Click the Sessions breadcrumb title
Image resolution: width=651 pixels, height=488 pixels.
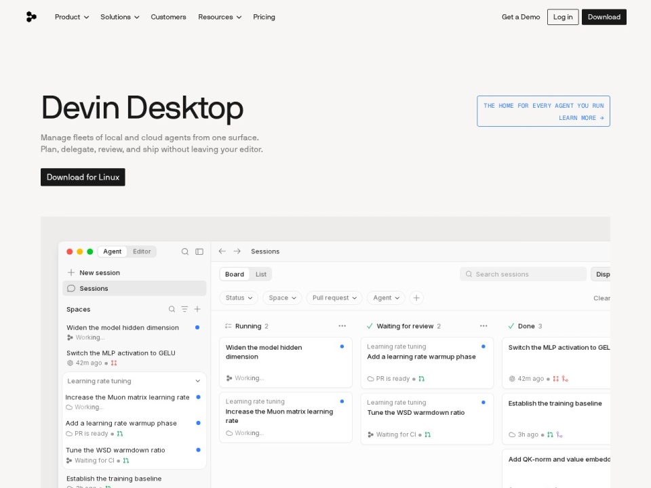point(265,251)
